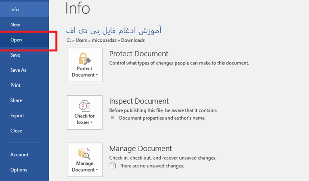This screenshot has width=309, height=181.
Task: Go to the Print page
Action: 24,86
